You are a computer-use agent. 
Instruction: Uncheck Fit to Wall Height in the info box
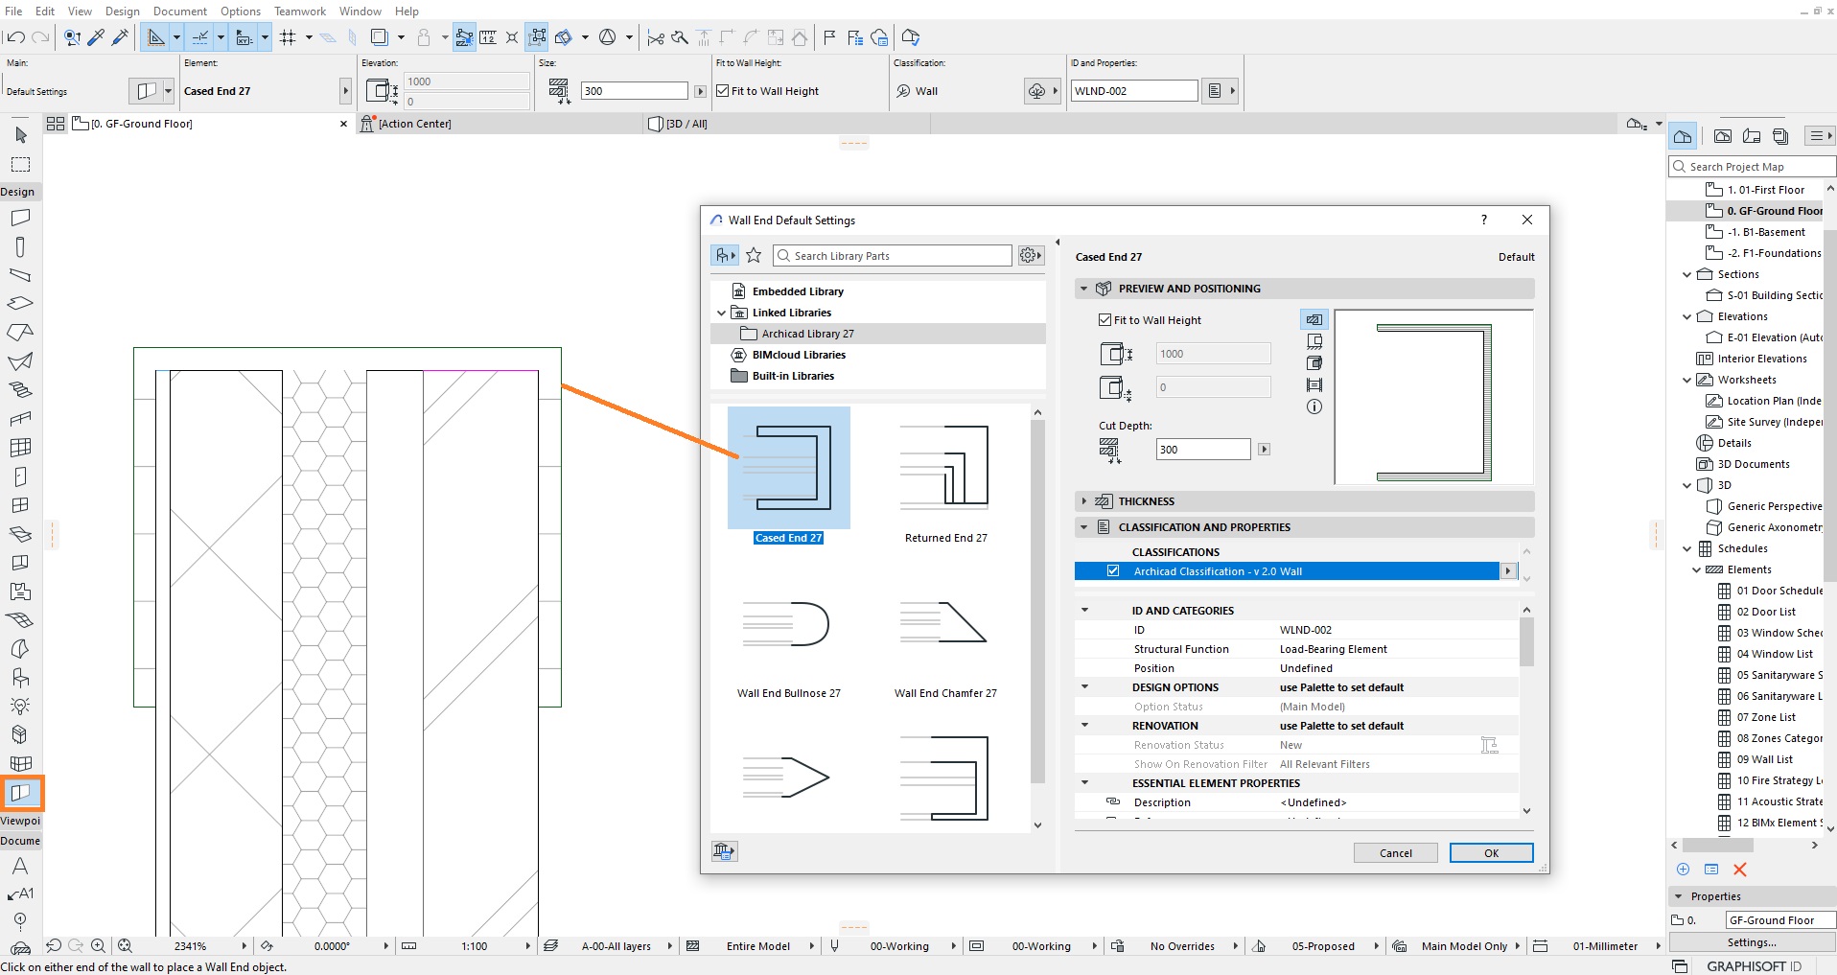[724, 90]
